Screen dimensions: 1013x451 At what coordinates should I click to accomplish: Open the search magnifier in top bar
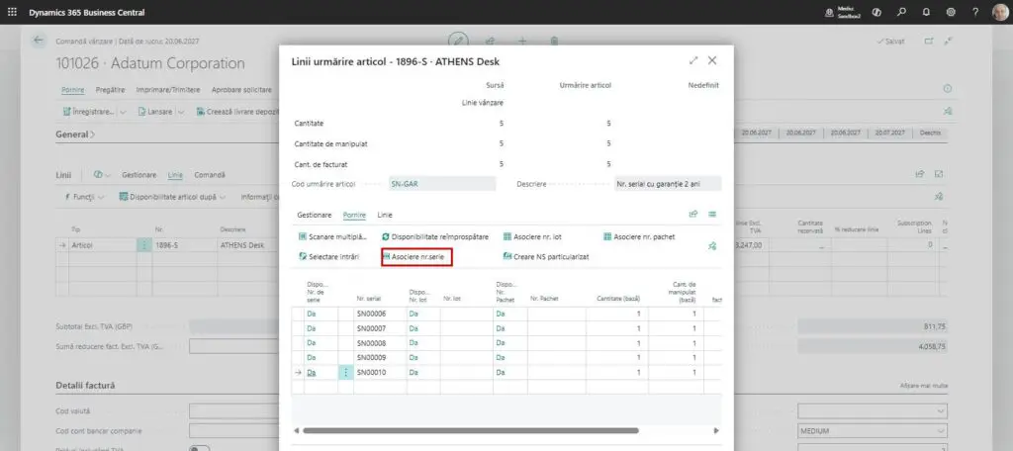click(901, 12)
